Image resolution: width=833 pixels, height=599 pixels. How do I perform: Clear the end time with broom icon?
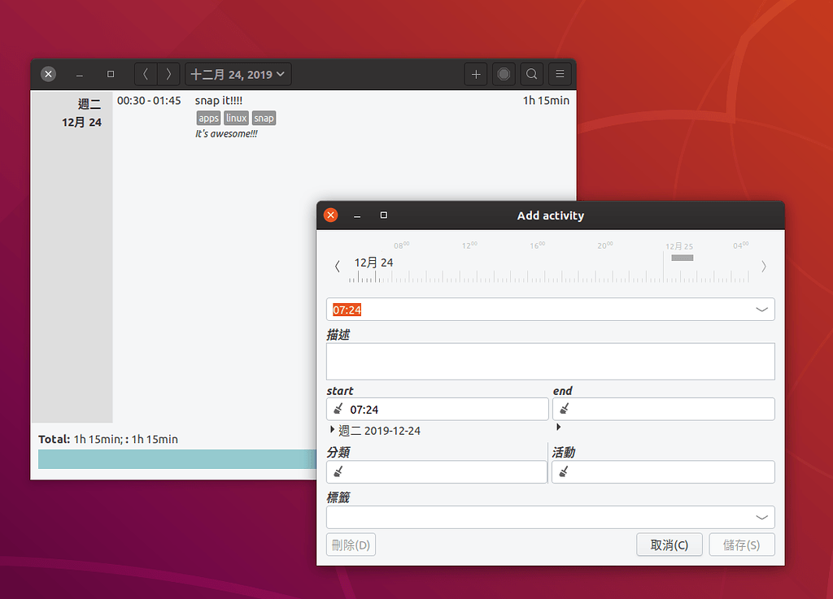565,410
